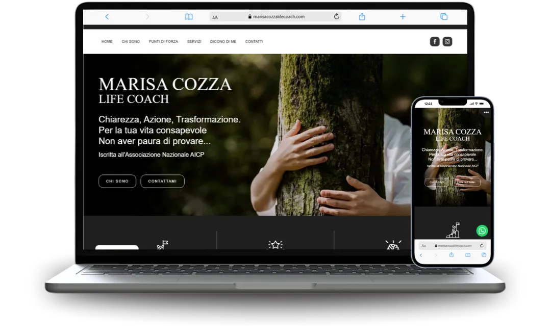
Task: Open the SERVIZI navigation item
Action: pyautogui.click(x=194, y=42)
